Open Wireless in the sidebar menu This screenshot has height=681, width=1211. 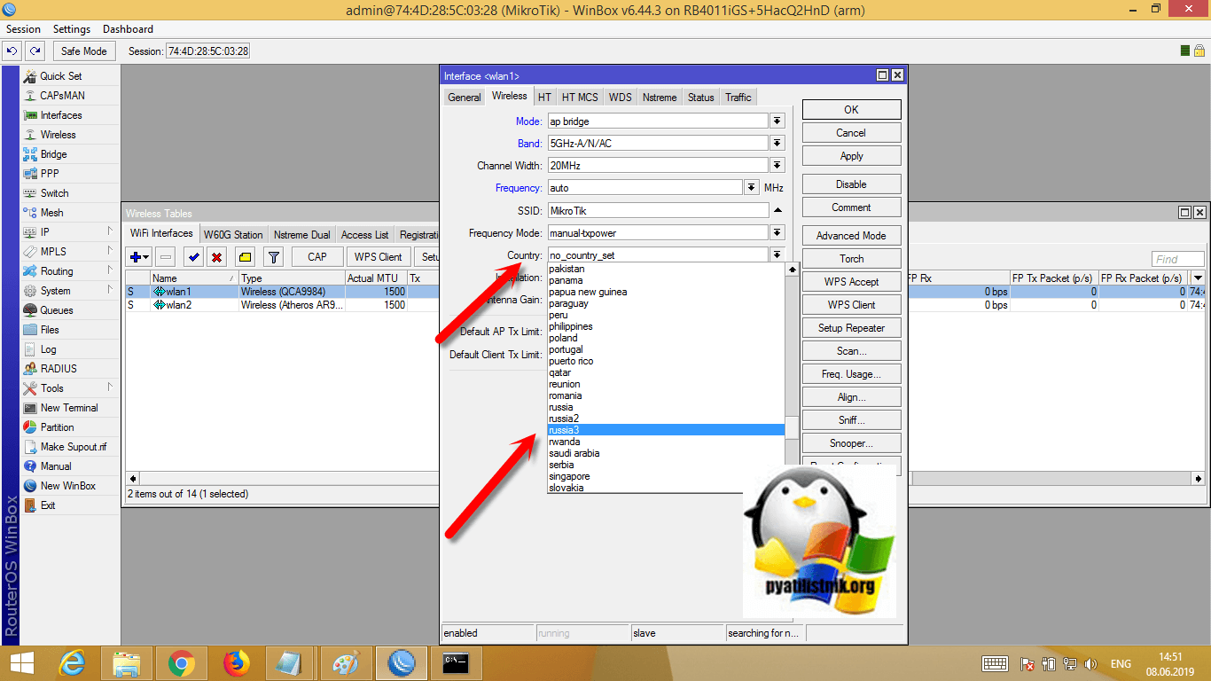pyautogui.click(x=59, y=135)
